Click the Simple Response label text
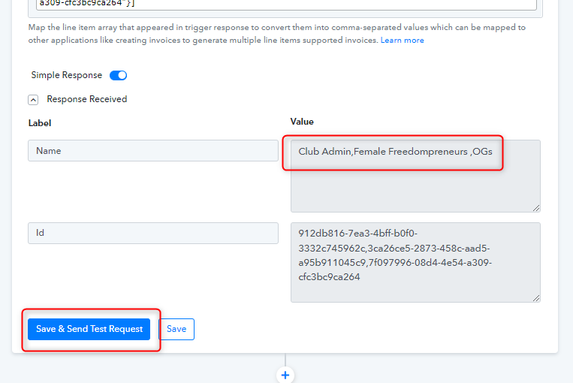This screenshot has height=383, width=573. [x=67, y=75]
